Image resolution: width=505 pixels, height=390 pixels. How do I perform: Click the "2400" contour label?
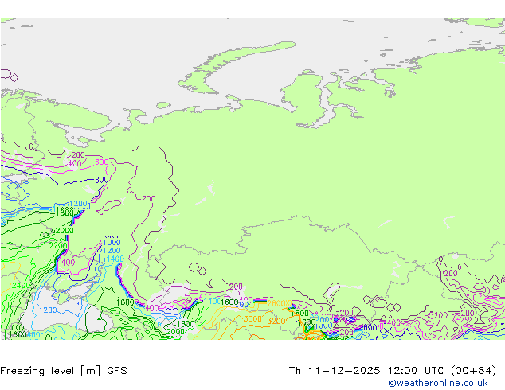(x=21, y=286)
